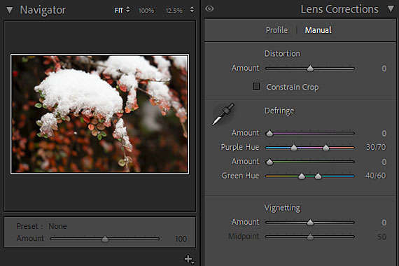
Task: Click the Preset Amount value 100
Action: [x=181, y=239]
